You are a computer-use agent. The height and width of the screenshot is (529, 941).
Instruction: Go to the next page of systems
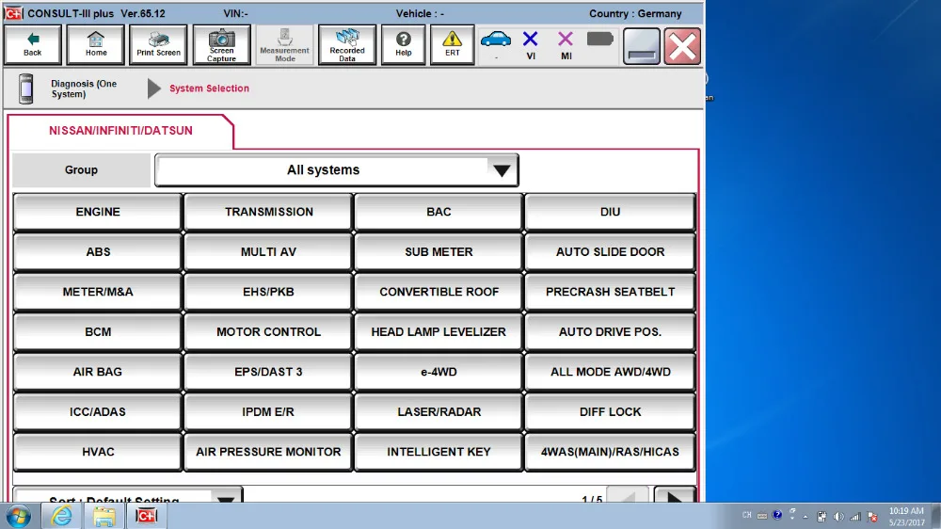(x=674, y=496)
